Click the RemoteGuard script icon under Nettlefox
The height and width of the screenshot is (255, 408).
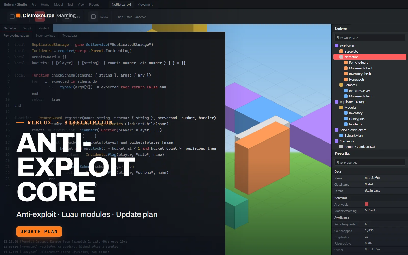click(x=346, y=62)
